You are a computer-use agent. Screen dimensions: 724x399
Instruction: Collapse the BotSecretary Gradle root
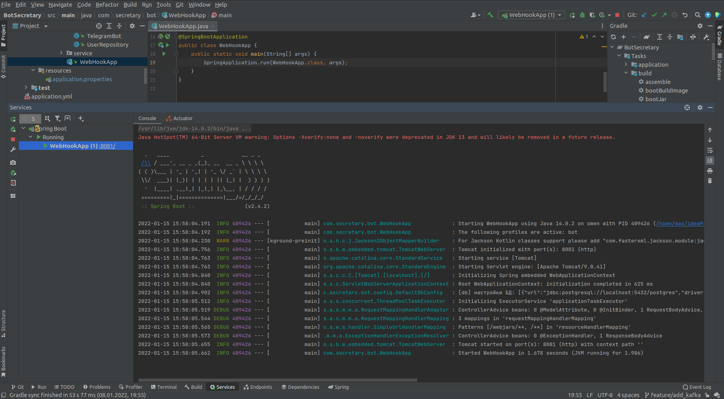612,47
